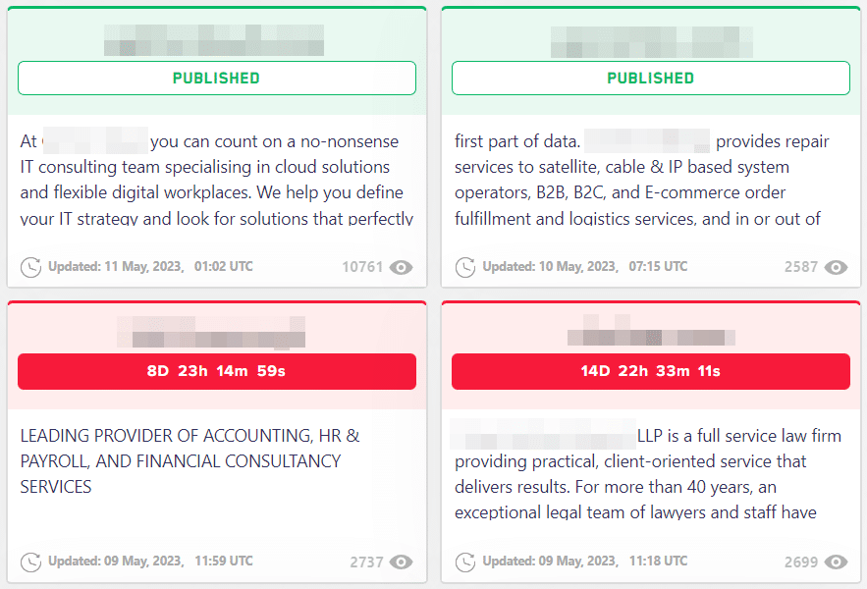Click the clock icon beside 11:59 UTC update

pos(31,562)
